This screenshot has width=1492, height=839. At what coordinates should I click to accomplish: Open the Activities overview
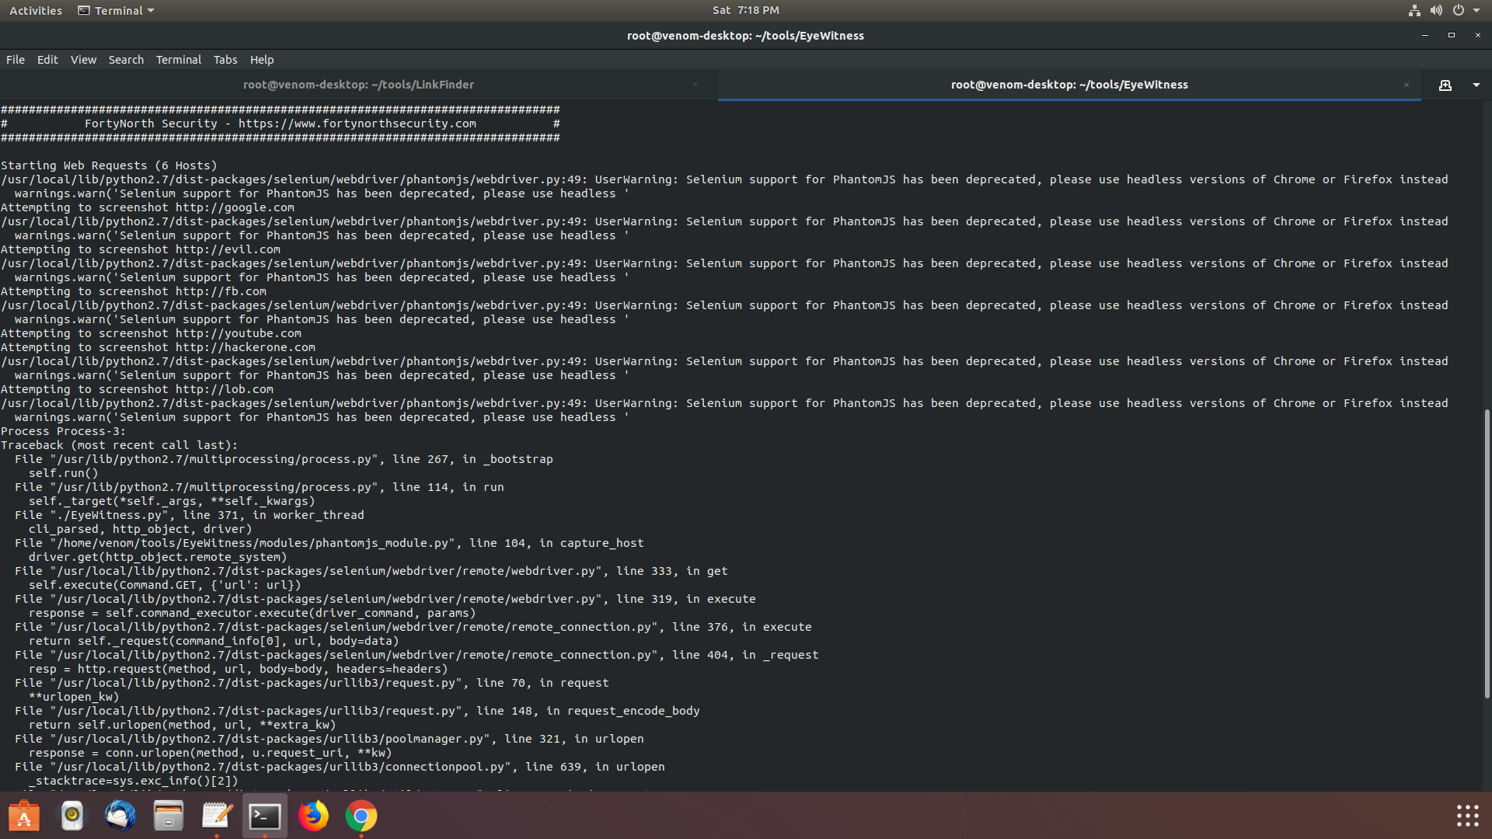pos(35,10)
